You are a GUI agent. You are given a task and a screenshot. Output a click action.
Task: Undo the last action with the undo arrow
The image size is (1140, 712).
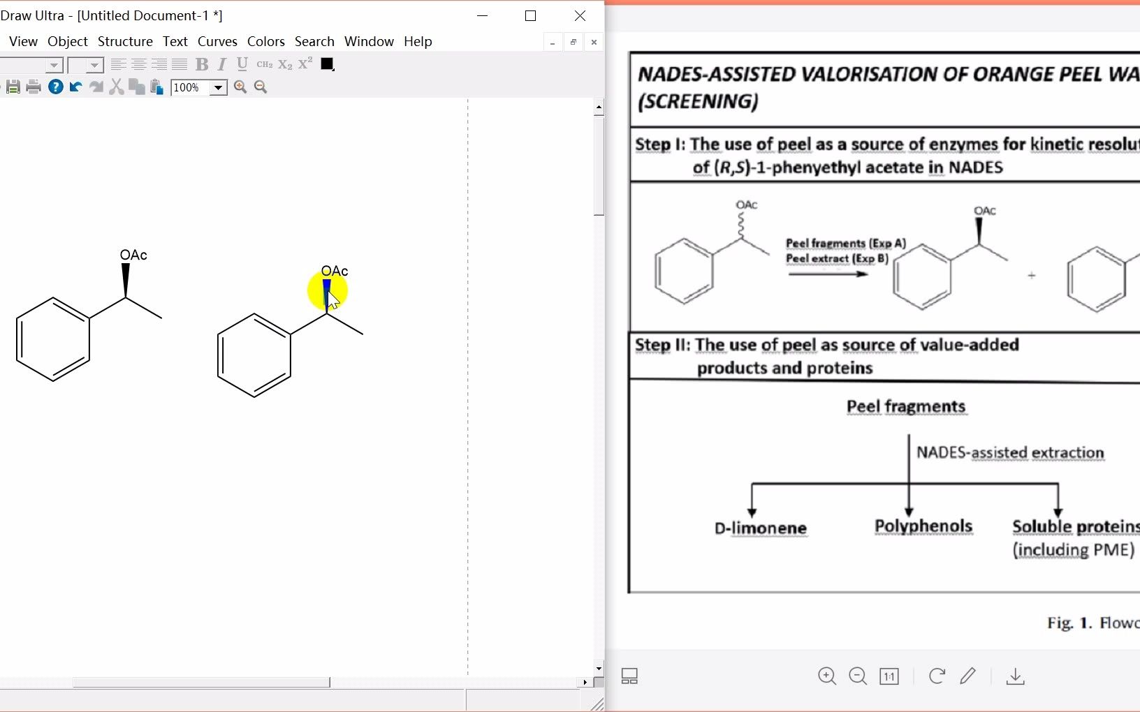pos(75,87)
